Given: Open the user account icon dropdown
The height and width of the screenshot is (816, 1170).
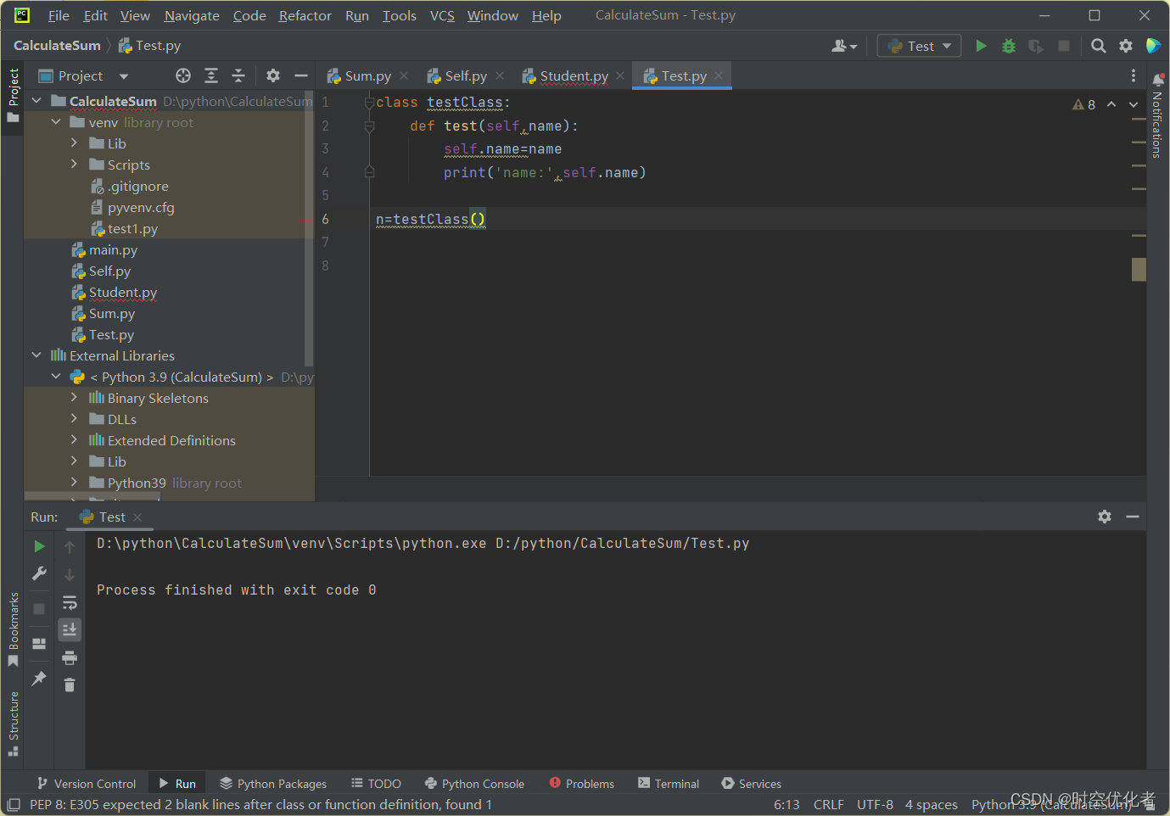Looking at the screenshot, I should 844,46.
